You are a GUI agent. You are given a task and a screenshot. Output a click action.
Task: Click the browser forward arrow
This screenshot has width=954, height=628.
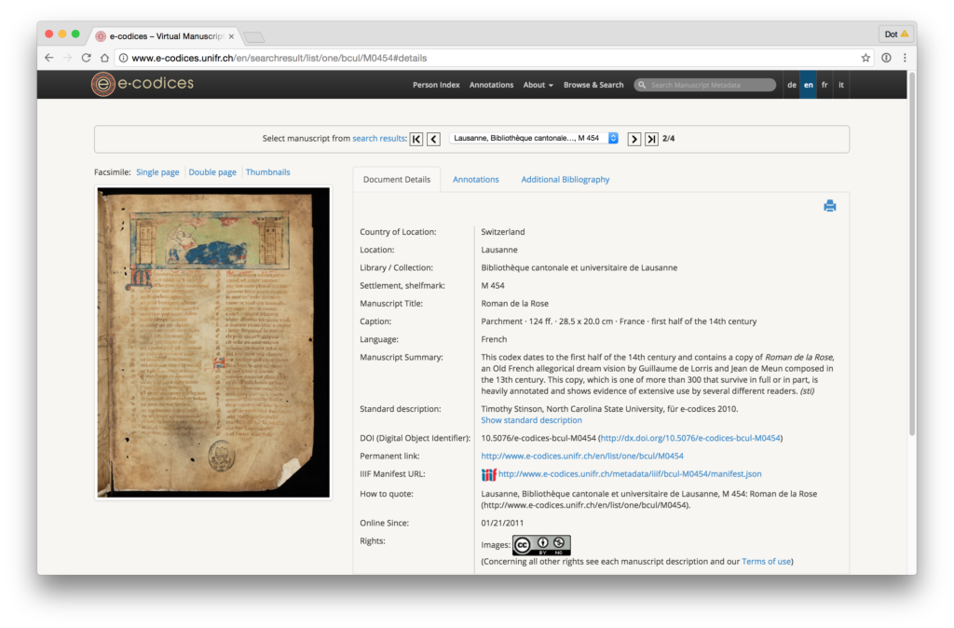click(x=67, y=58)
